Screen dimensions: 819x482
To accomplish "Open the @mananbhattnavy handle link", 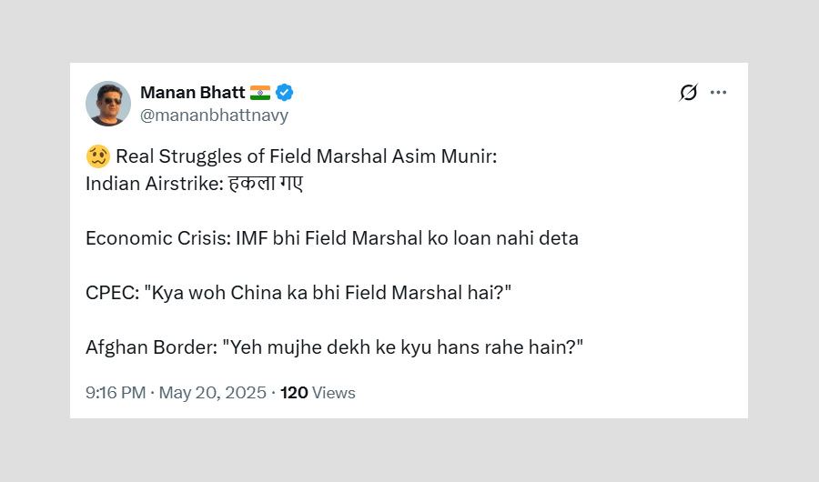I will 214,115.
